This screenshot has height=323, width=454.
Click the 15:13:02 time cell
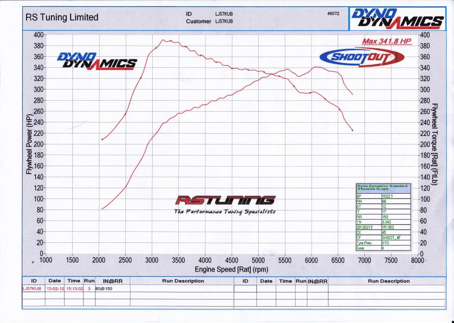pyautogui.click(x=74, y=288)
